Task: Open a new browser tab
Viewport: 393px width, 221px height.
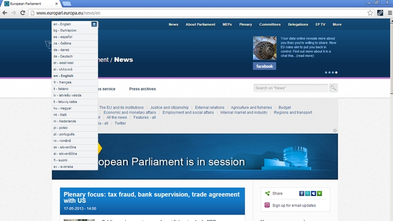Action: click(x=67, y=4)
